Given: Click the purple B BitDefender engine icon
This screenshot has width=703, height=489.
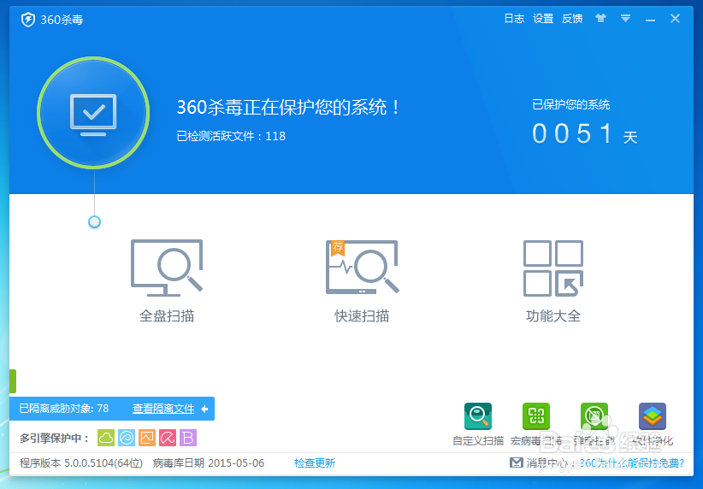Looking at the screenshot, I should (x=188, y=438).
